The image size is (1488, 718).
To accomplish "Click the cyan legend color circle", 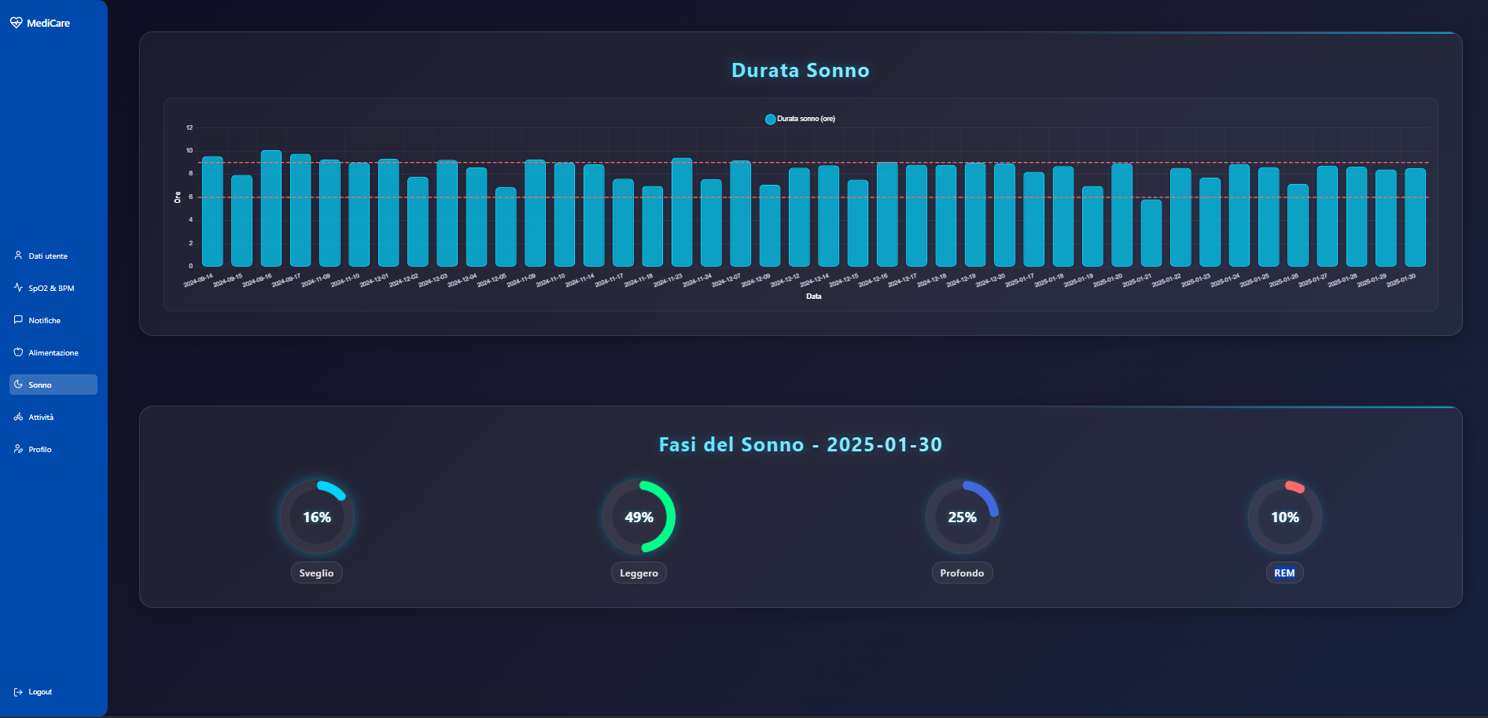I will tap(771, 120).
